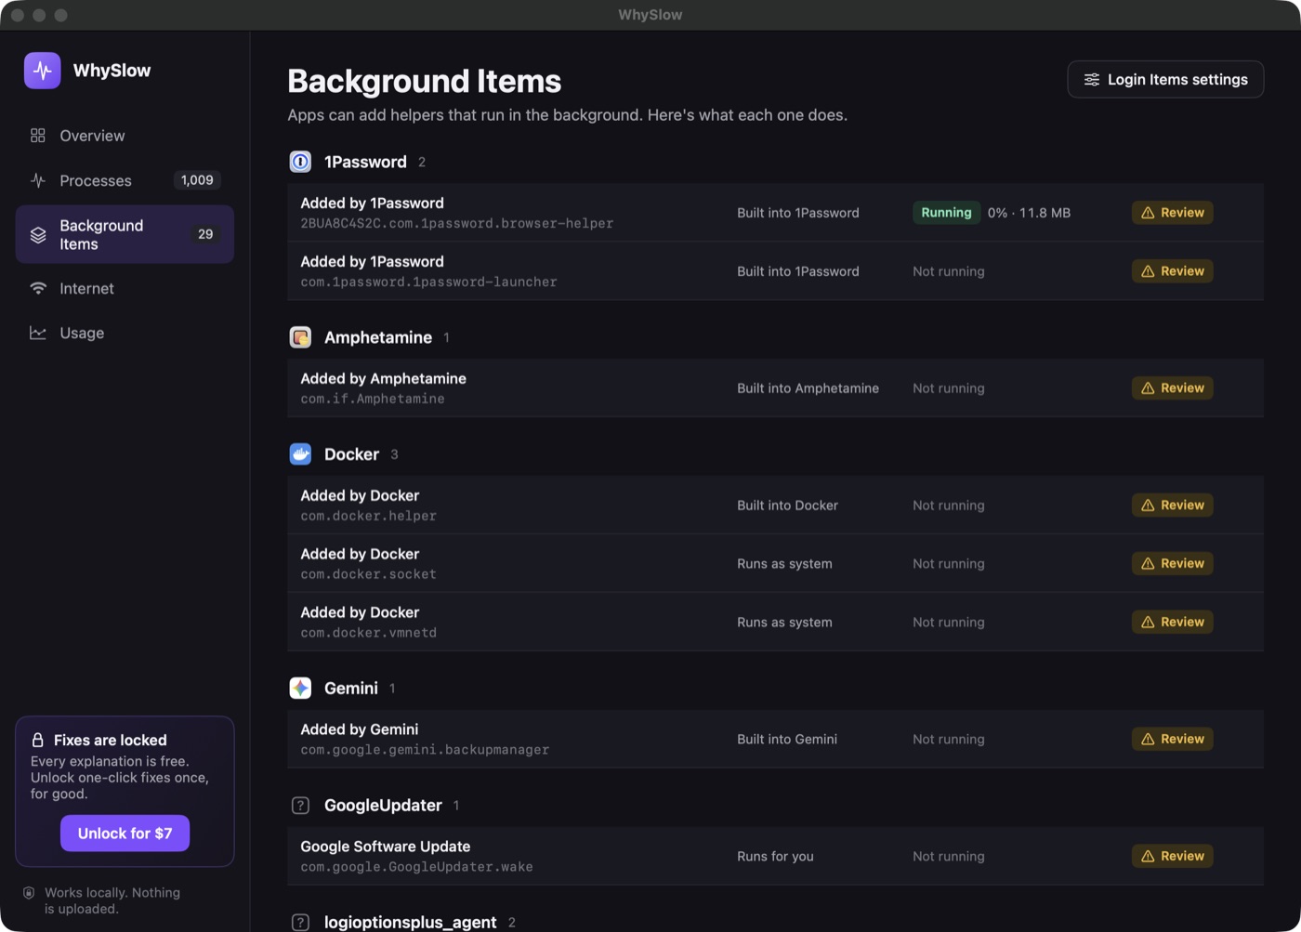Click the sliders icon in Login Items settings
Screen dimensions: 1301x932
pos(1092,80)
